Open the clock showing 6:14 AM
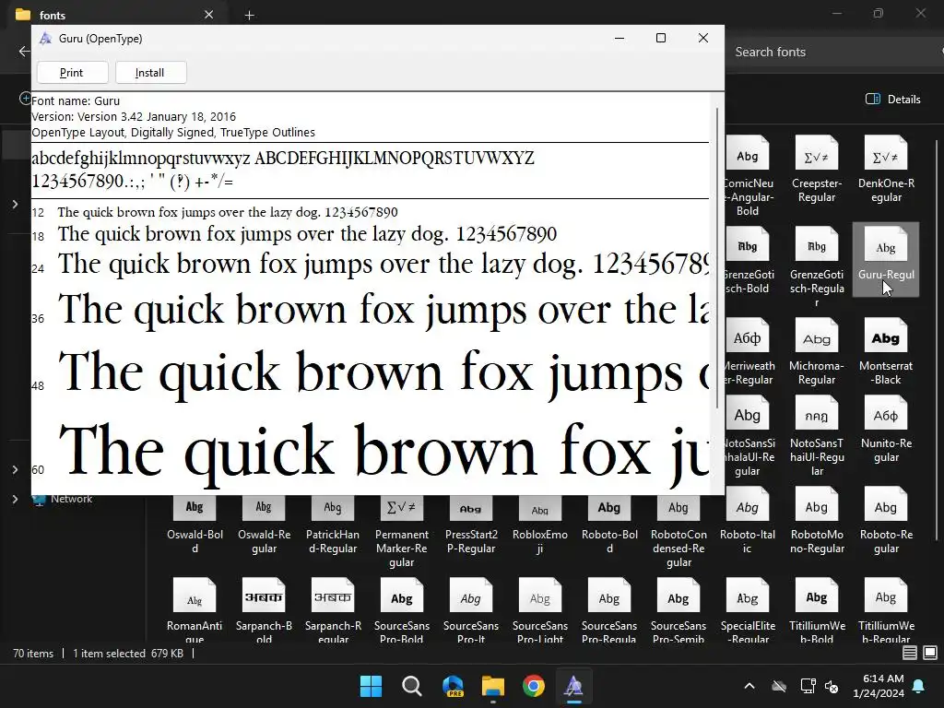Screen dimensions: 944x708 (x=879, y=686)
